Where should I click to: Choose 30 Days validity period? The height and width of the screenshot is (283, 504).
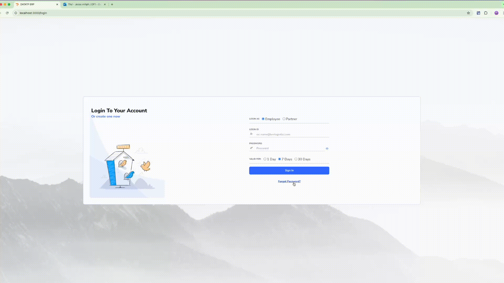[296, 159]
